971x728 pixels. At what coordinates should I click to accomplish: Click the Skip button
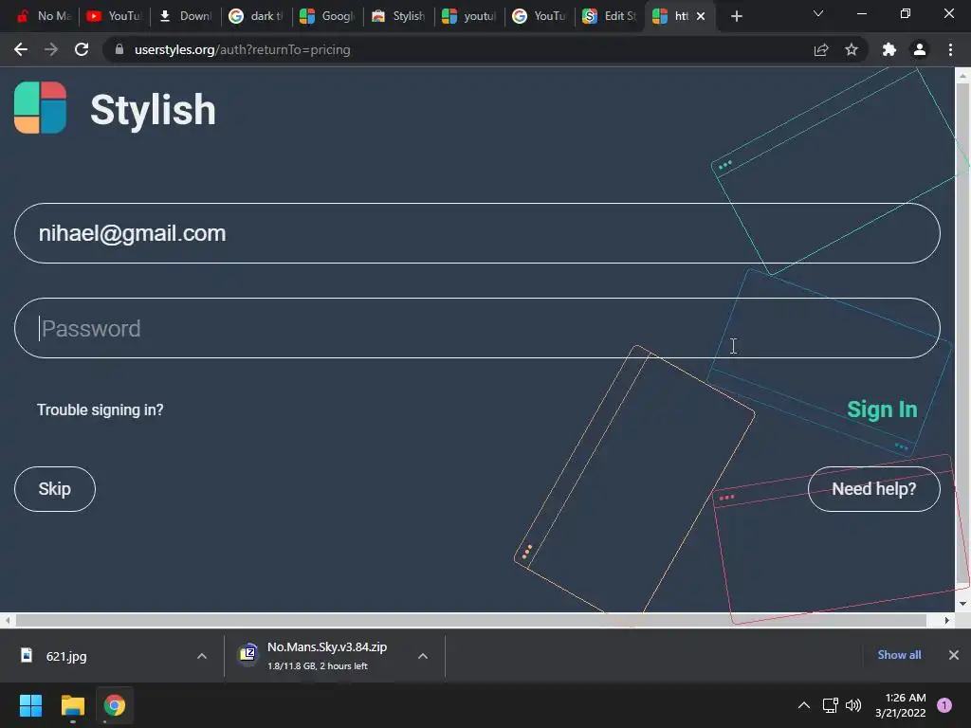tap(54, 489)
